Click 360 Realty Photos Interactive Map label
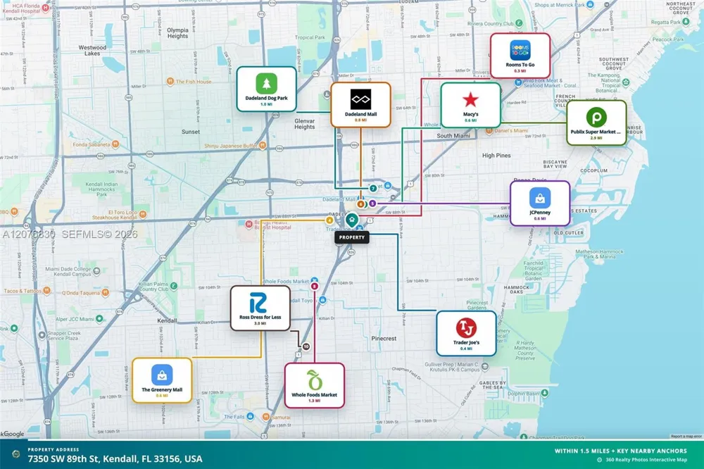The image size is (704, 469). [x=646, y=460]
